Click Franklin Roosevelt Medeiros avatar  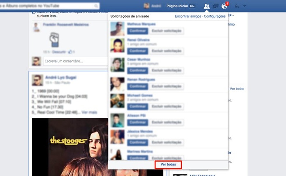tap(36, 27)
